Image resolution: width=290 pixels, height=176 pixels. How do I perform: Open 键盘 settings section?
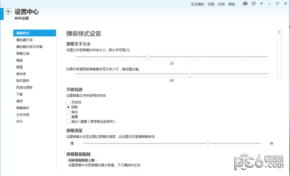click(19, 60)
